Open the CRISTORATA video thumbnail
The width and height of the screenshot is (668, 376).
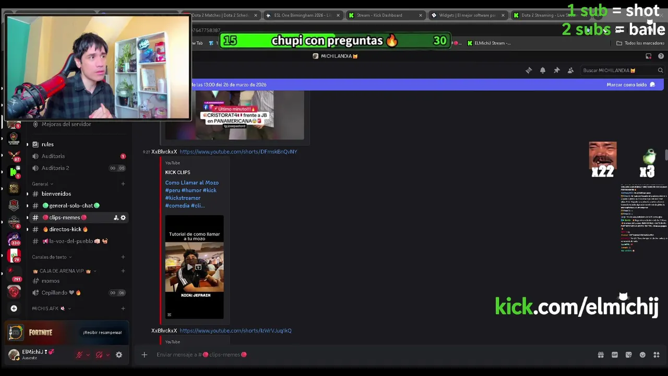click(x=235, y=115)
